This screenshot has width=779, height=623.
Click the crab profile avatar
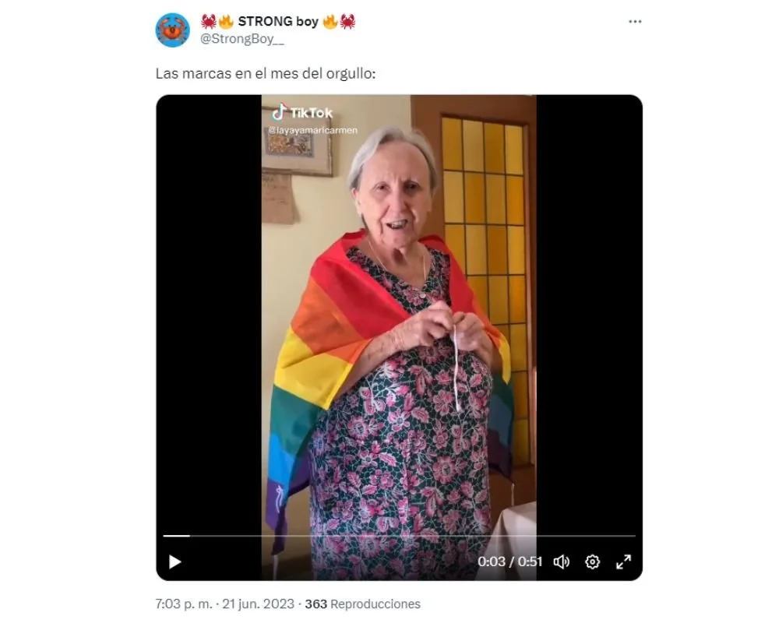172,30
